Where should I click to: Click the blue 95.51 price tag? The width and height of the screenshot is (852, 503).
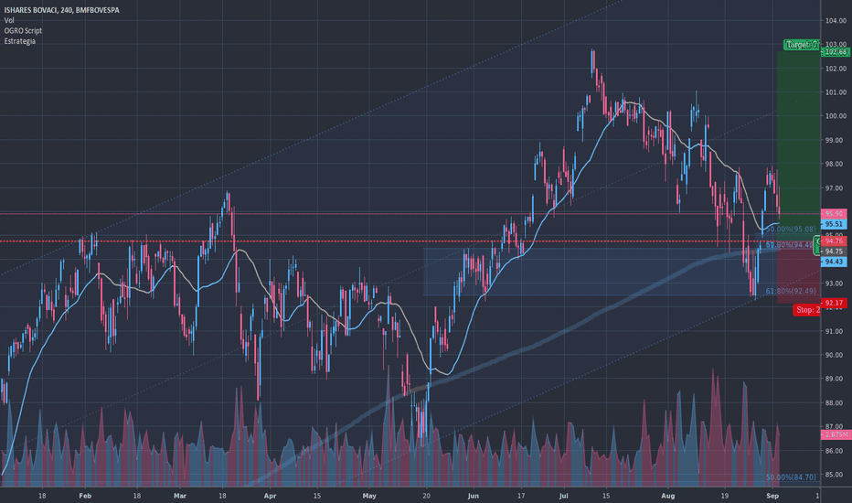834,224
